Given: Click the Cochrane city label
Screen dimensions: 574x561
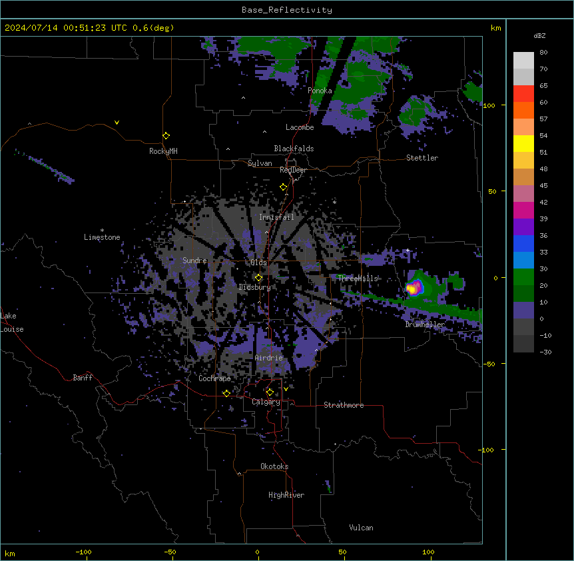Looking at the screenshot, I should 214,378.
